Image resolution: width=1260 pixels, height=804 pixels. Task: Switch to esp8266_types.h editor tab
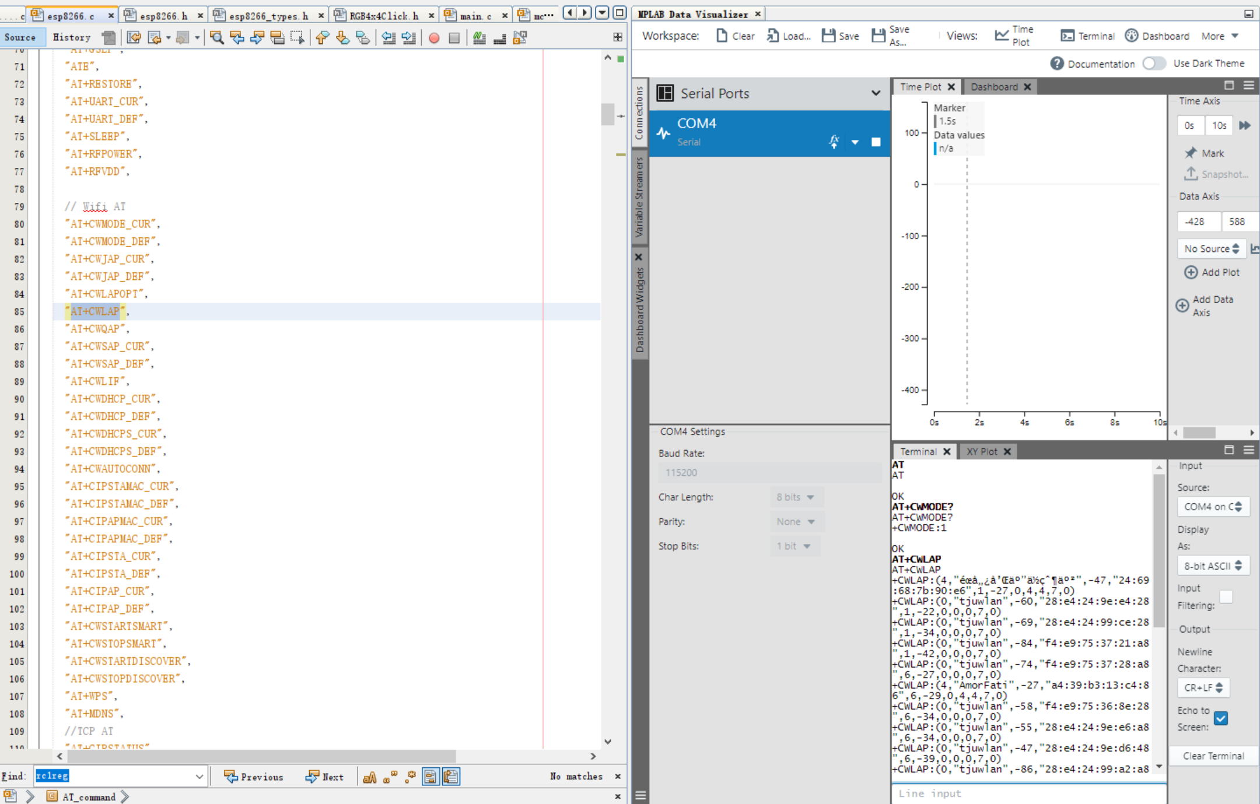point(268,15)
